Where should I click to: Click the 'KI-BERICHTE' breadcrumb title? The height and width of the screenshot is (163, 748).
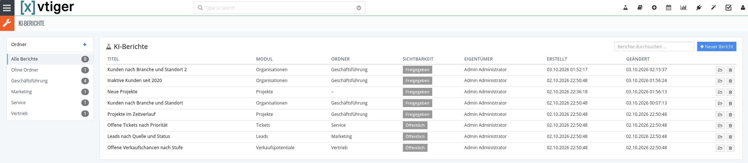31,23
